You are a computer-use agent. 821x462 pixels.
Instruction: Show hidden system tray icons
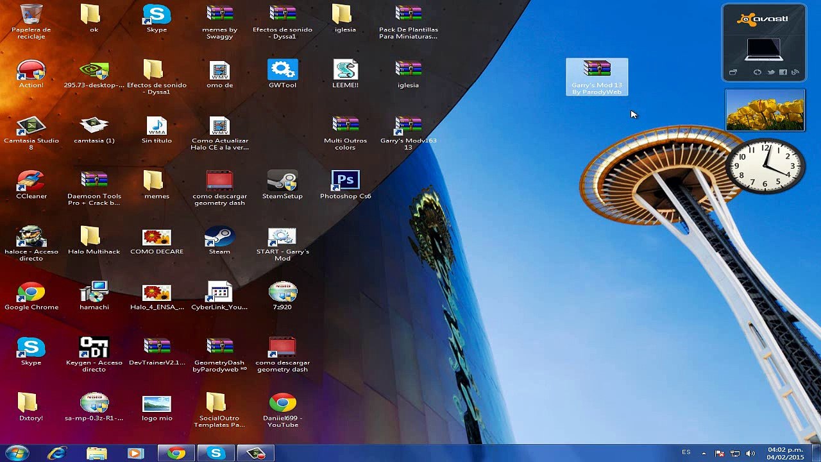pyautogui.click(x=704, y=453)
